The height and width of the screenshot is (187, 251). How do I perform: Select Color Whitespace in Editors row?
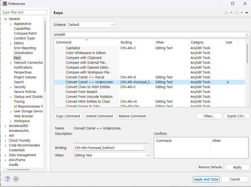149,53
